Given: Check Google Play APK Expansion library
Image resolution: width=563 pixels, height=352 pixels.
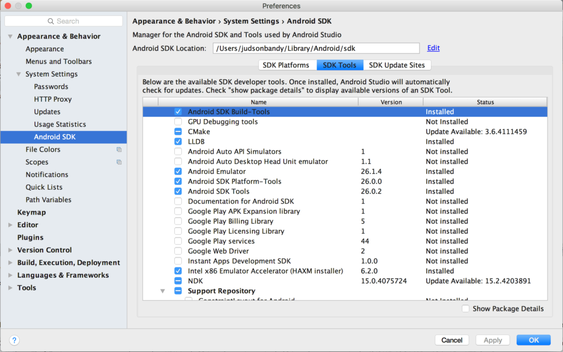Looking at the screenshot, I should [x=178, y=211].
